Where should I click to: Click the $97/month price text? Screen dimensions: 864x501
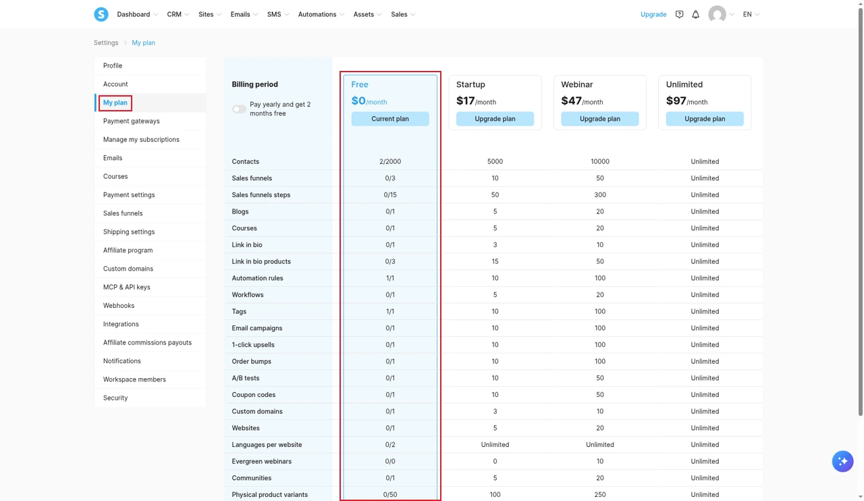(686, 101)
